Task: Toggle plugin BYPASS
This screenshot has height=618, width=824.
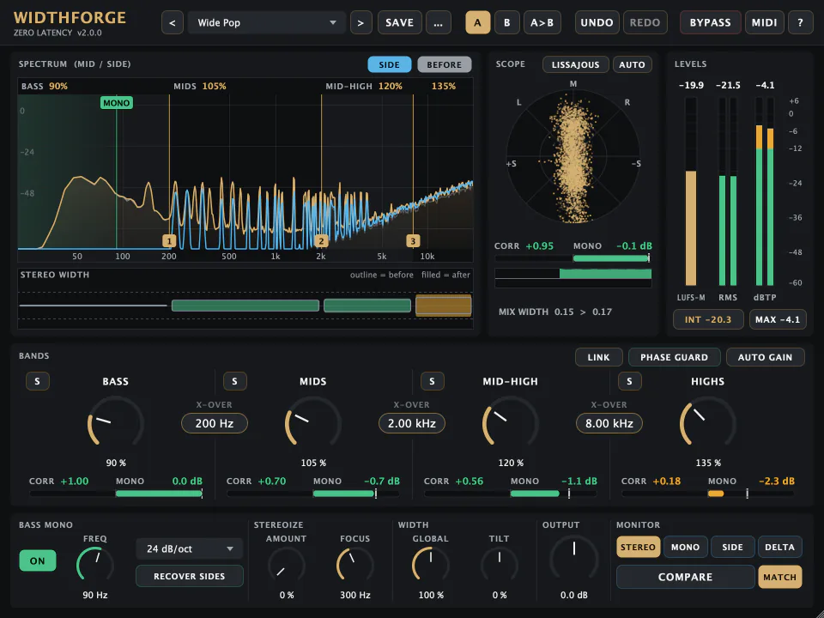Action: (x=711, y=22)
